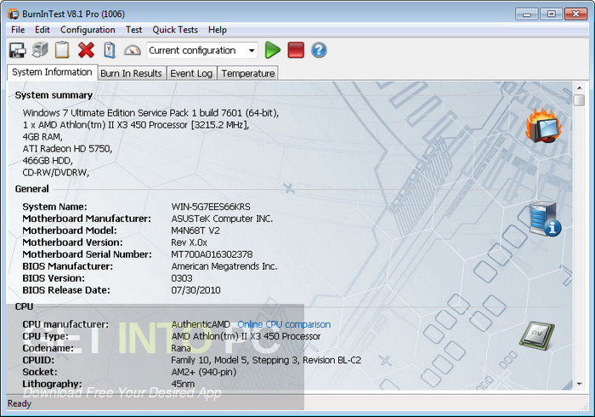Screen dimensions: 595x417
Task: Click the BurnInTest title bar app icon
Action: tap(14, 14)
